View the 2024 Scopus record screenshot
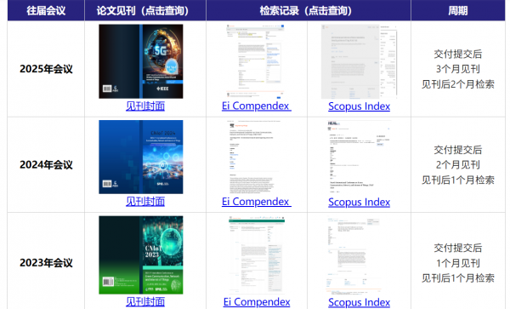 359,157
